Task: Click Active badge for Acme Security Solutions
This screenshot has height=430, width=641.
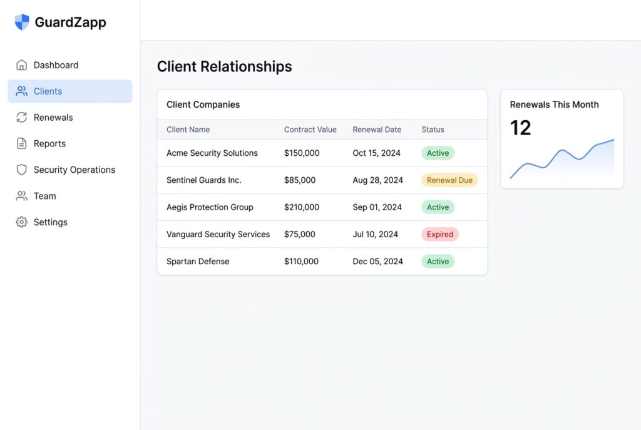Action: click(438, 153)
